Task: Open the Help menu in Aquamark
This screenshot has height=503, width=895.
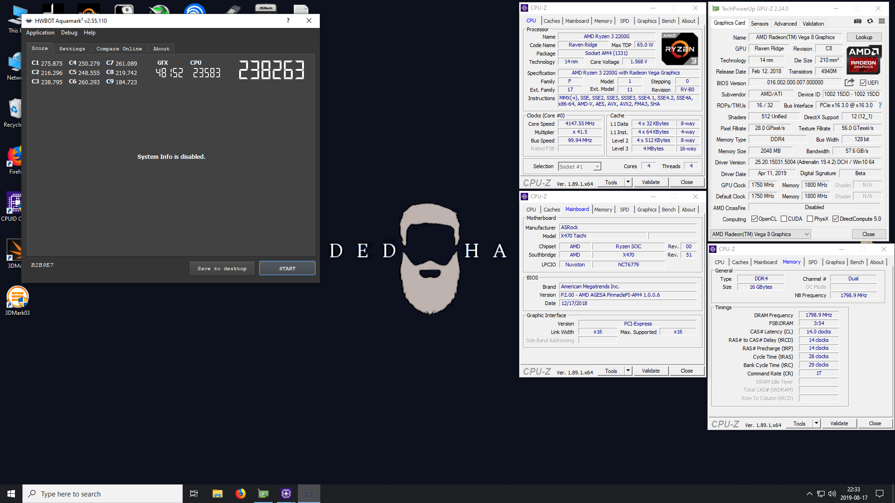Action: coord(89,33)
